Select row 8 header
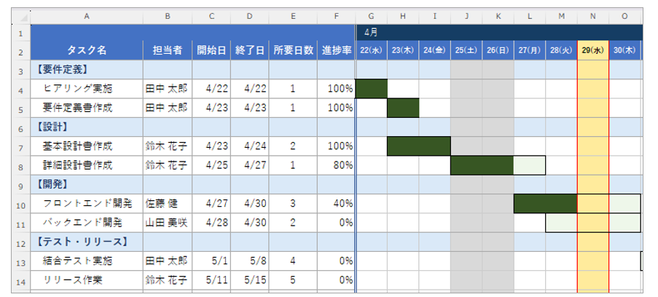658x297 pixels. (x=21, y=166)
